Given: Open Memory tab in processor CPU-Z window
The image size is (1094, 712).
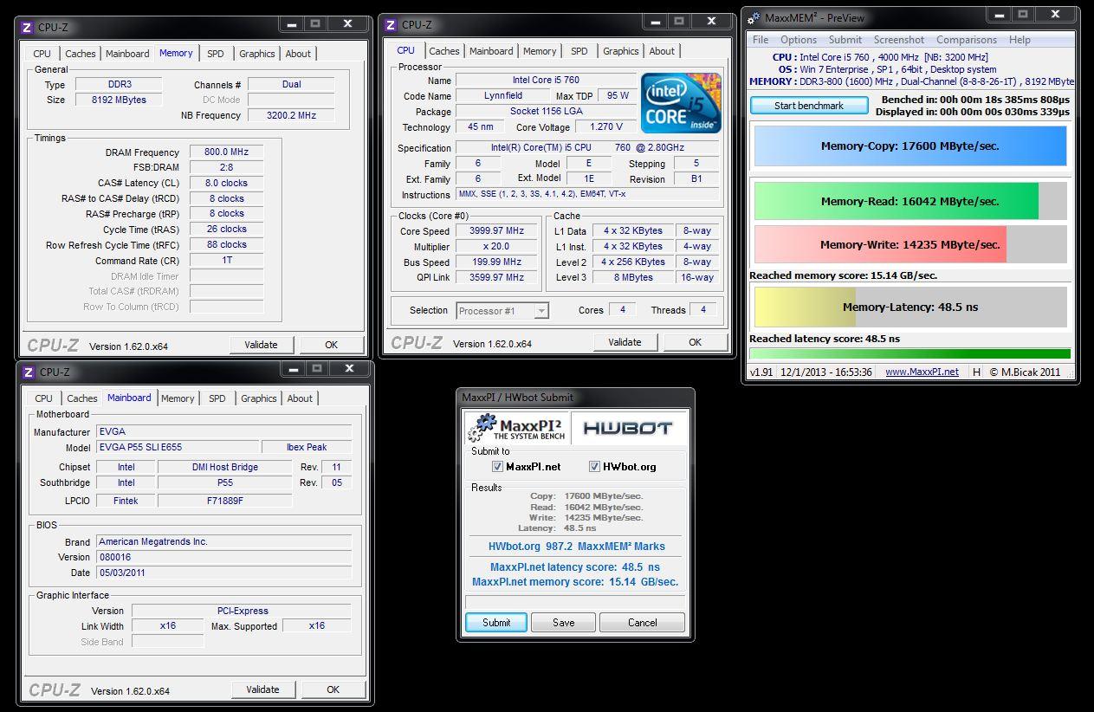Looking at the screenshot, I should (540, 51).
